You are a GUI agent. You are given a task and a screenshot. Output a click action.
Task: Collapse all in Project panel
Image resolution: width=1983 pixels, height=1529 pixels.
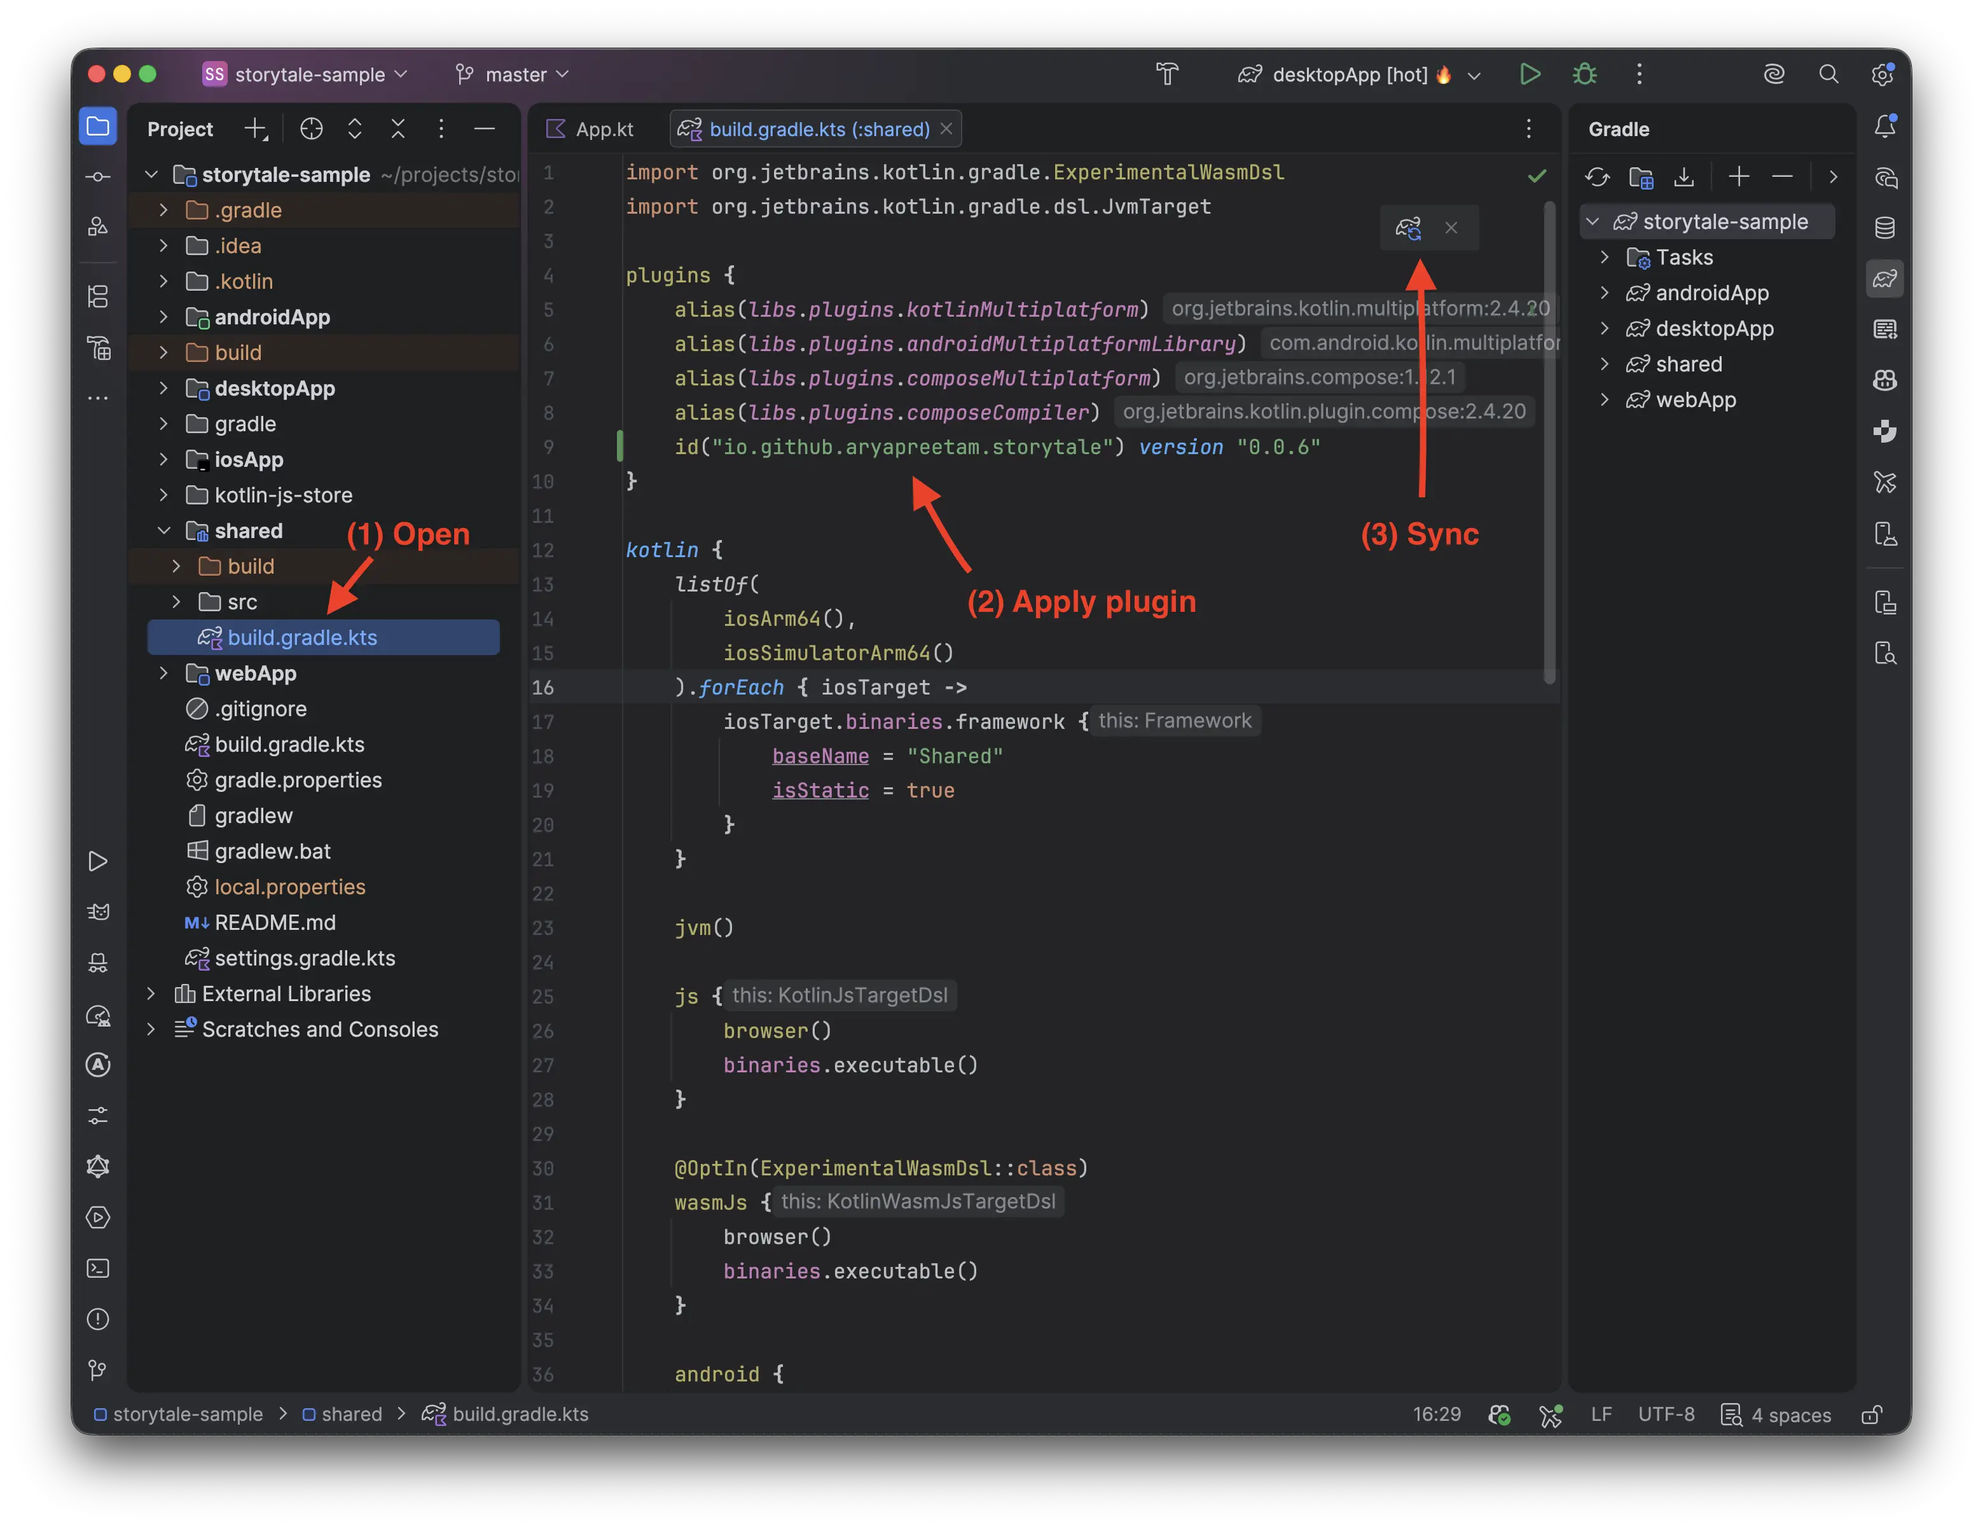pyautogui.click(x=397, y=129)
